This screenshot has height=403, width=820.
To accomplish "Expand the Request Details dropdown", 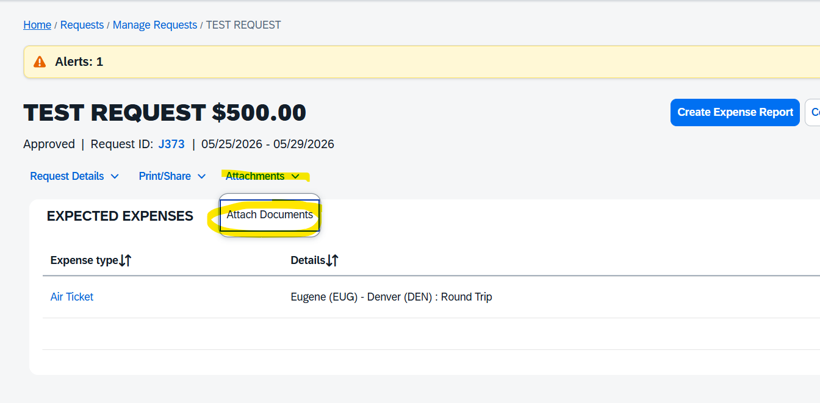I will (67, 176).
